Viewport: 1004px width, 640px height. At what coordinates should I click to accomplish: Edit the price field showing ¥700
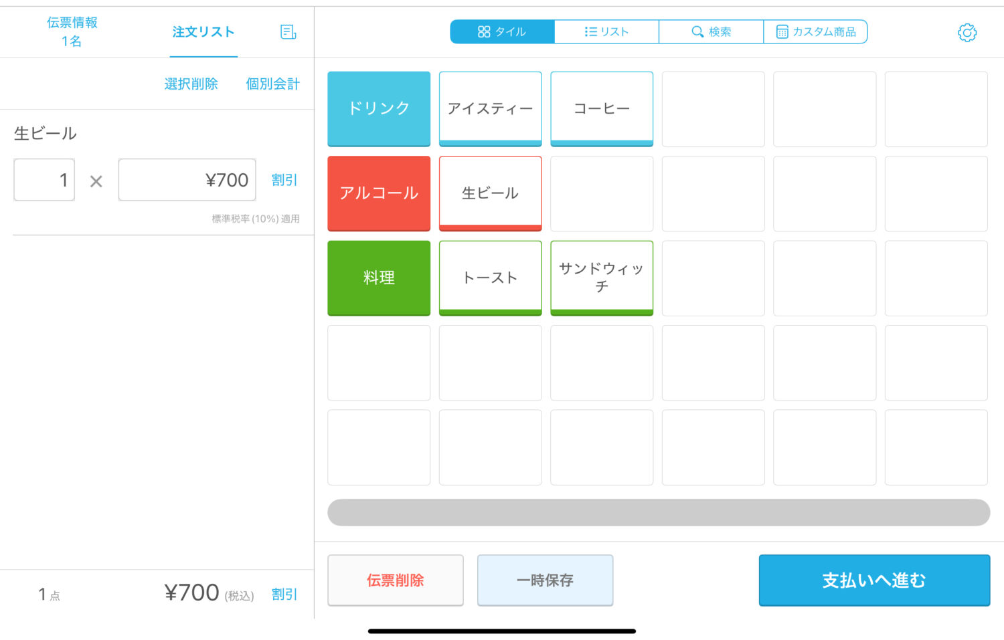187,180
